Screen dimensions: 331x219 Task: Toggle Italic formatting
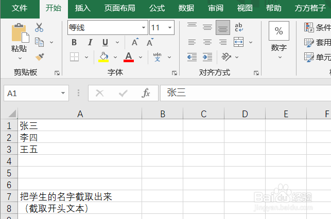tap(90, 42)
